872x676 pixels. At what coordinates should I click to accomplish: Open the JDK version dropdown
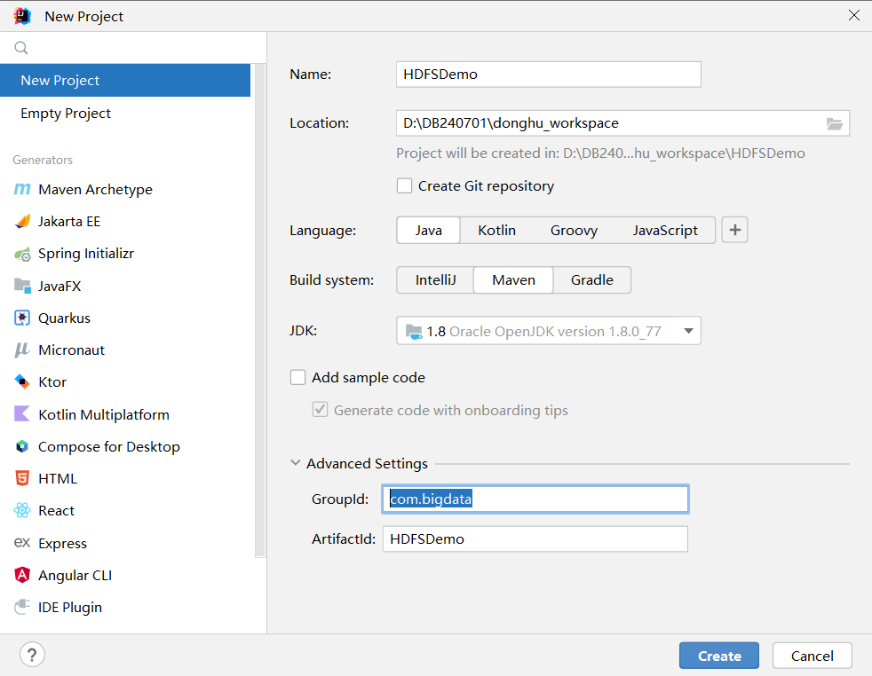(x=688, y=331)
